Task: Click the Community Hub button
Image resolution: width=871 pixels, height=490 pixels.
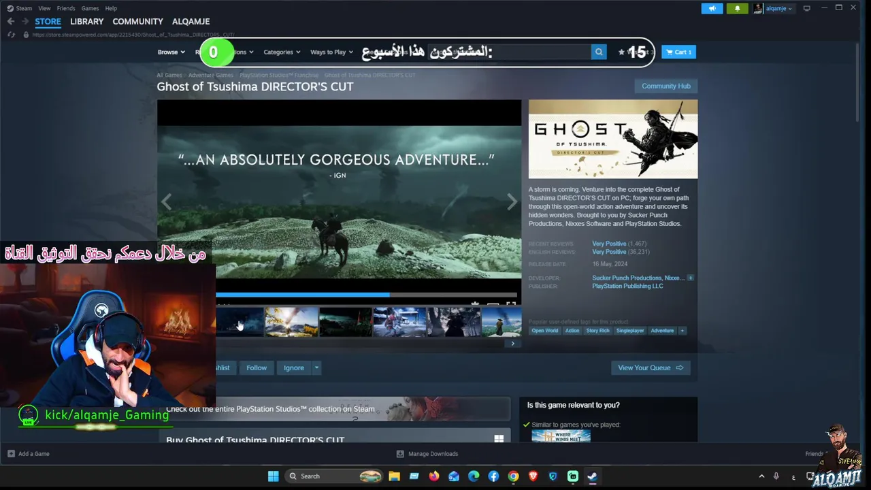Action: (x=665, y=86)
